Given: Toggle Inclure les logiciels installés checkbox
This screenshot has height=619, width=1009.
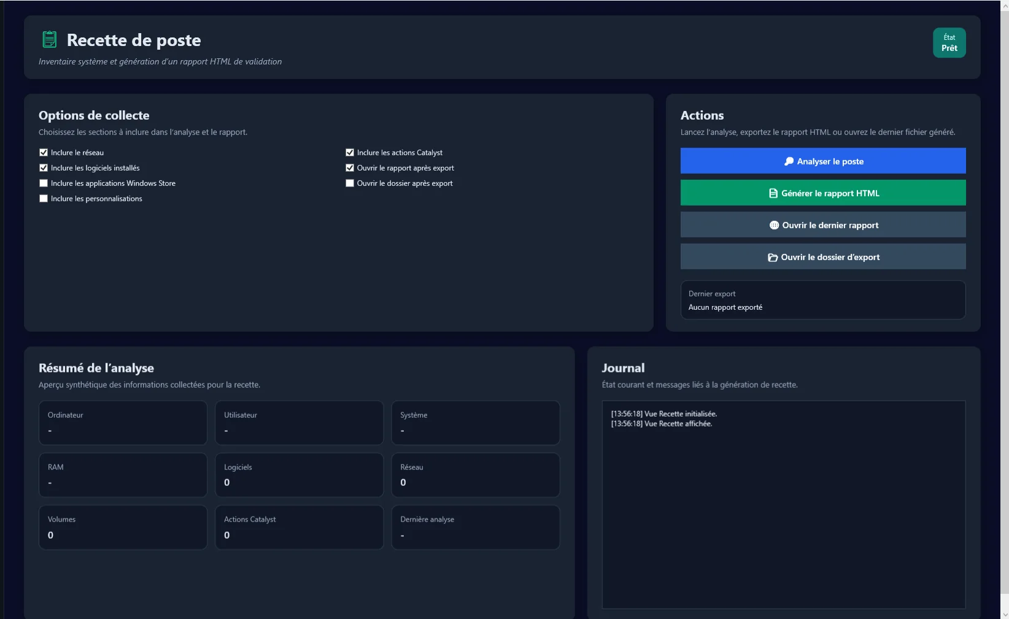Looking at the screenshot, I should (44, 168).
